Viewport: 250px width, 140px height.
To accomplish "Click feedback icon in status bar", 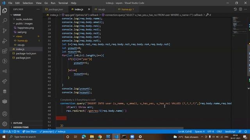I will (x=240, y=131).
